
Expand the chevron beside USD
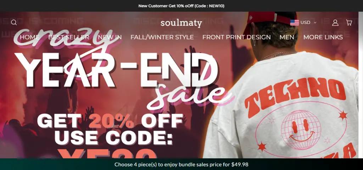point(315,23)
